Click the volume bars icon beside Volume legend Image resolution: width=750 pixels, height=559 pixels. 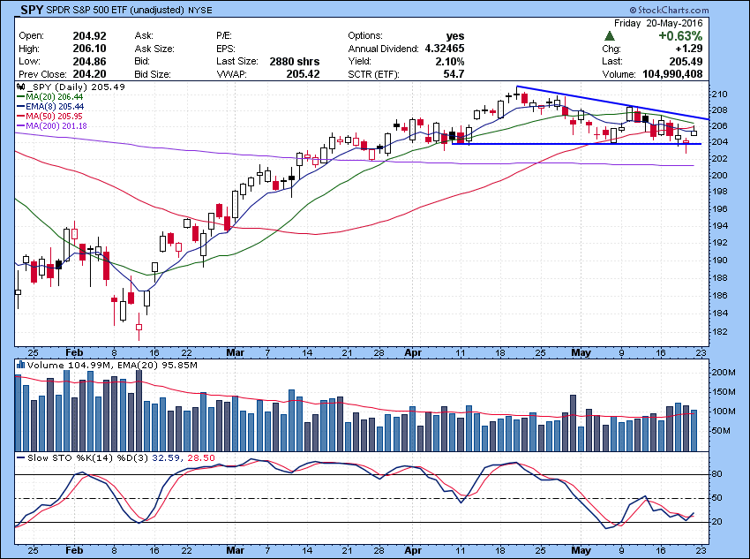[20, 366]
